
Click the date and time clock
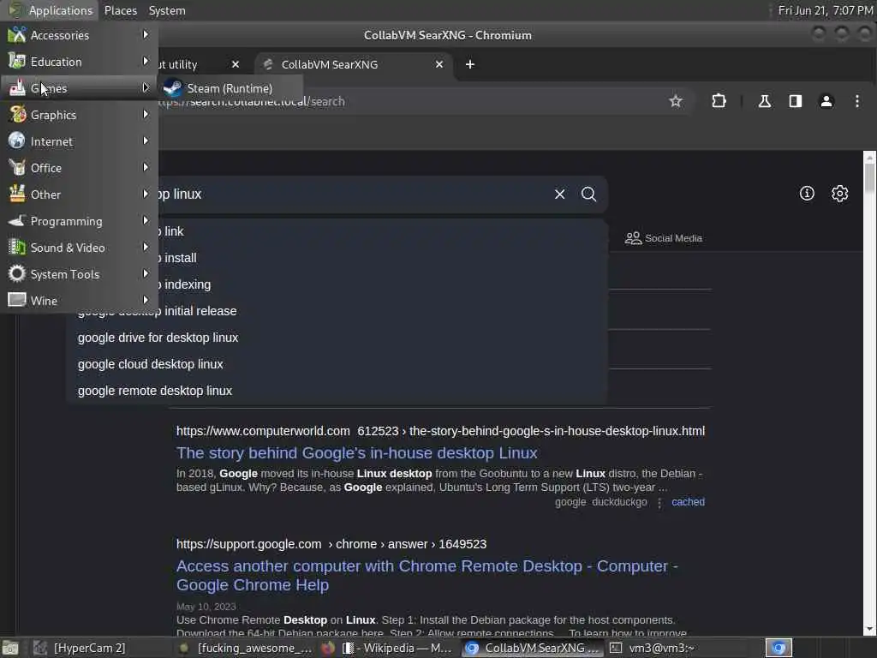826,10
